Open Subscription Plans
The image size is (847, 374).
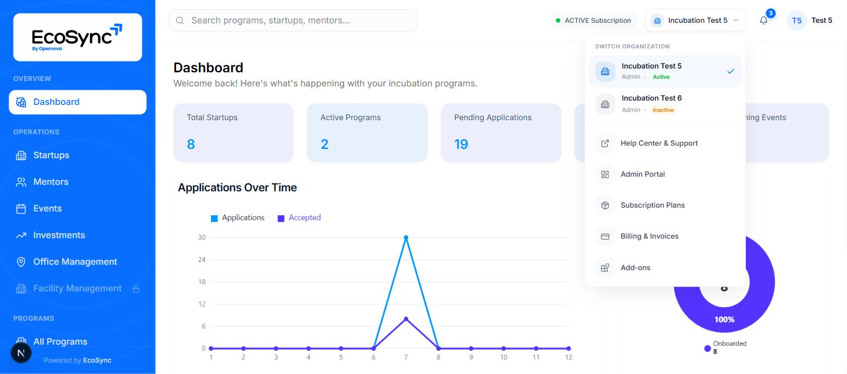665,205
